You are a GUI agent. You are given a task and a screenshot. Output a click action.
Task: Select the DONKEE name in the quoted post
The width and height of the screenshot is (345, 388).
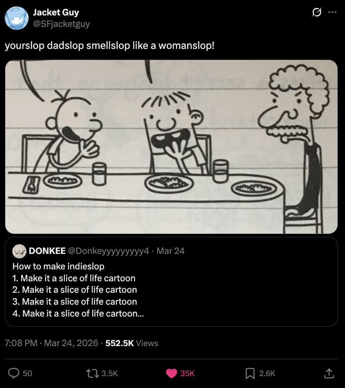click(47, 251)
